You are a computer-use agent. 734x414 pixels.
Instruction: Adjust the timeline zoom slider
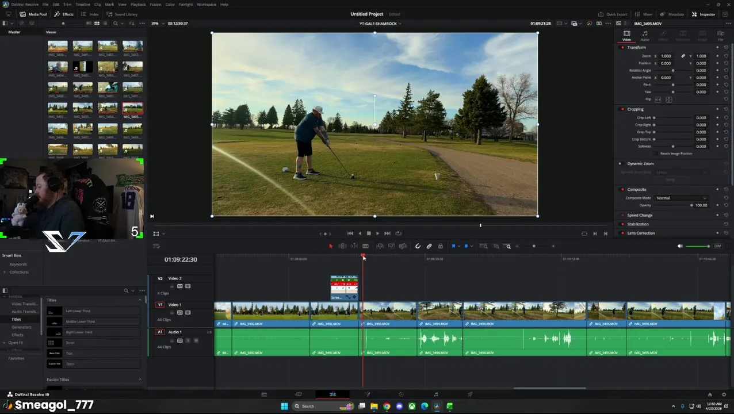tap(534, 246)
